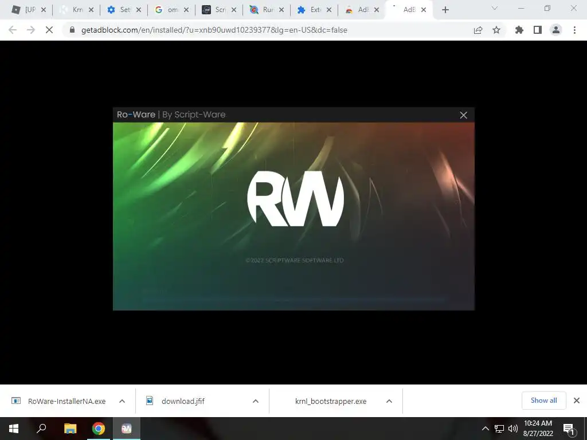Image resolution: width=587 pixels, height=440 pixels.
Task: Open Chrome from the taskbar
Action: (99, 429)
